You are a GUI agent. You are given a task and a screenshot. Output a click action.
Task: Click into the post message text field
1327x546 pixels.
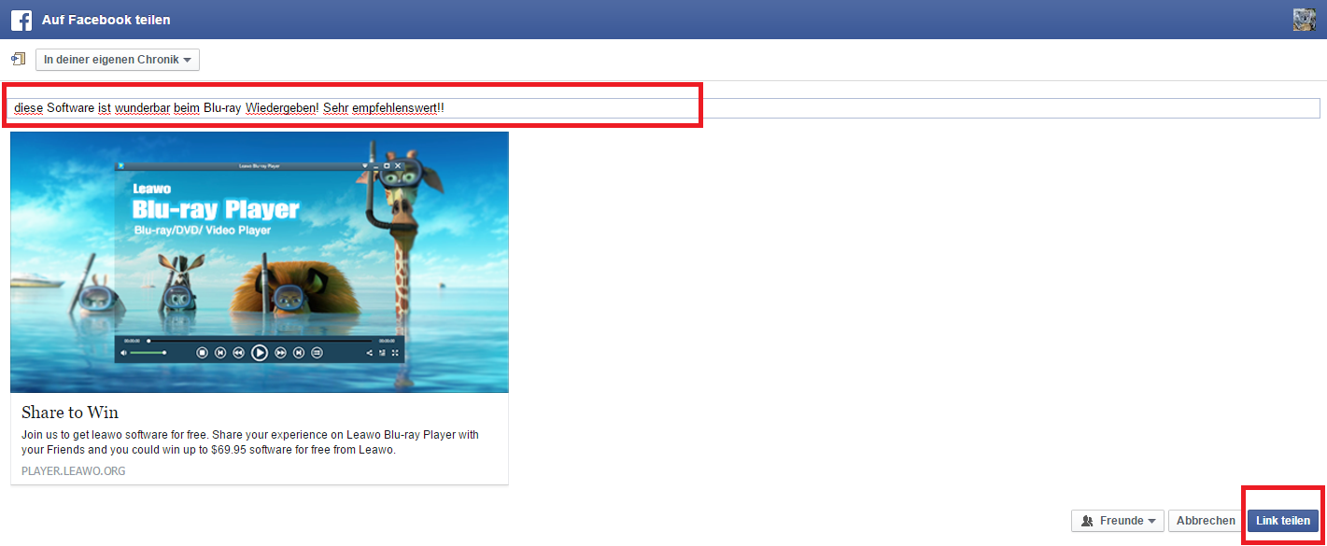pos(664,108)
